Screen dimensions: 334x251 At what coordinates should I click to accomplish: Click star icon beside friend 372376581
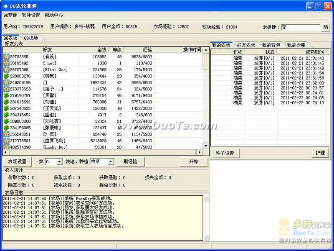[x=6, y=141]
